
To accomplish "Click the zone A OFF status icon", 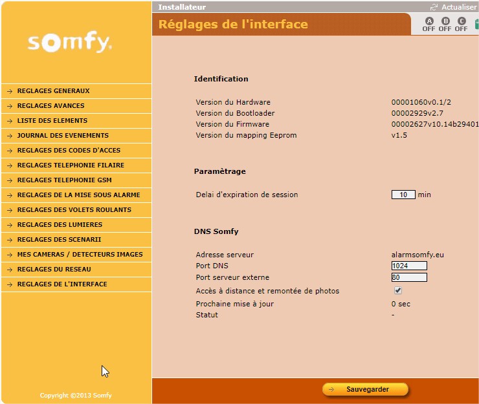I will click(x=429, y=25).
